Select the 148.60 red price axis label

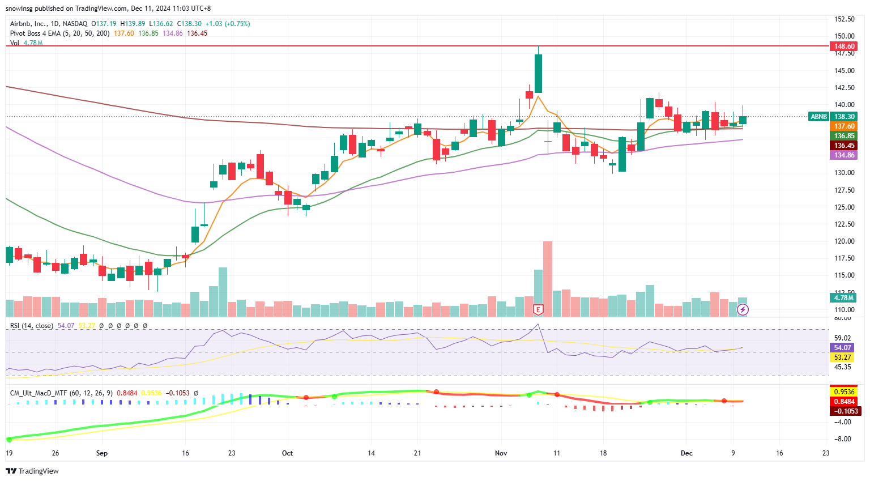point(844,46)
